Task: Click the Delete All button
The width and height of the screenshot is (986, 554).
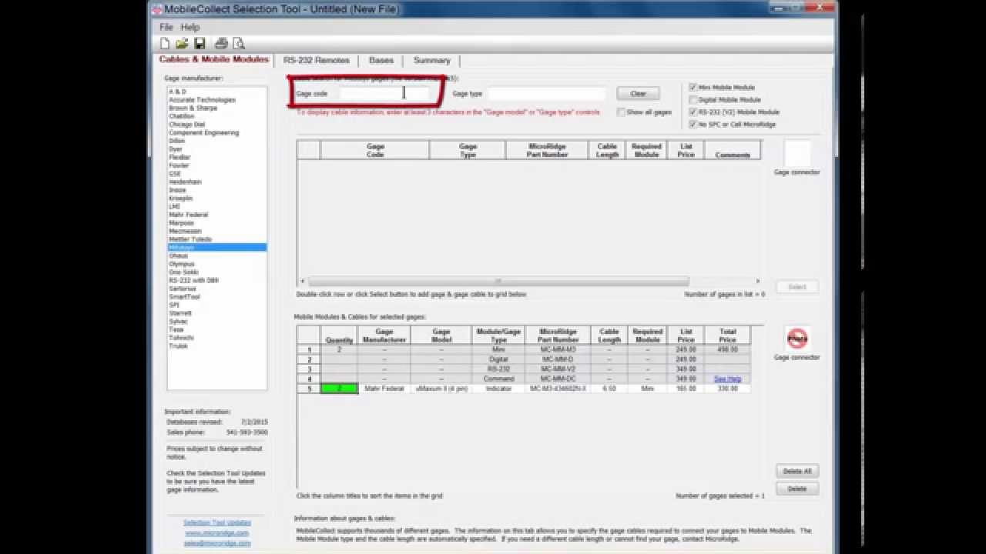Action: [x=797, y=471]
